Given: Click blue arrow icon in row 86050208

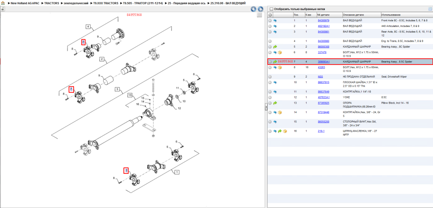Looking at the screenshot, I should click(x=275, y=121).
